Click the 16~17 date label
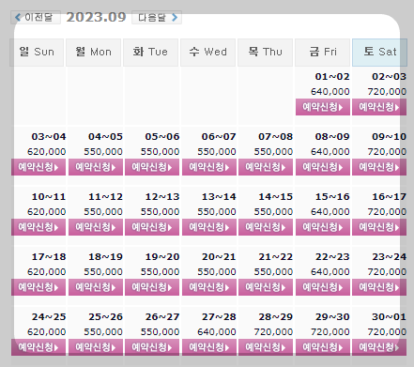This screenshot has width=414, height=367. tap(389, 197)
